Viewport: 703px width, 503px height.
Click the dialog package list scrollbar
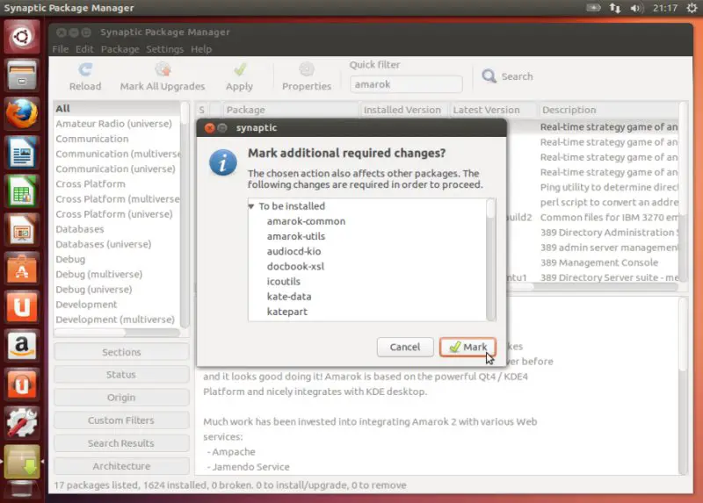(491, 260)
